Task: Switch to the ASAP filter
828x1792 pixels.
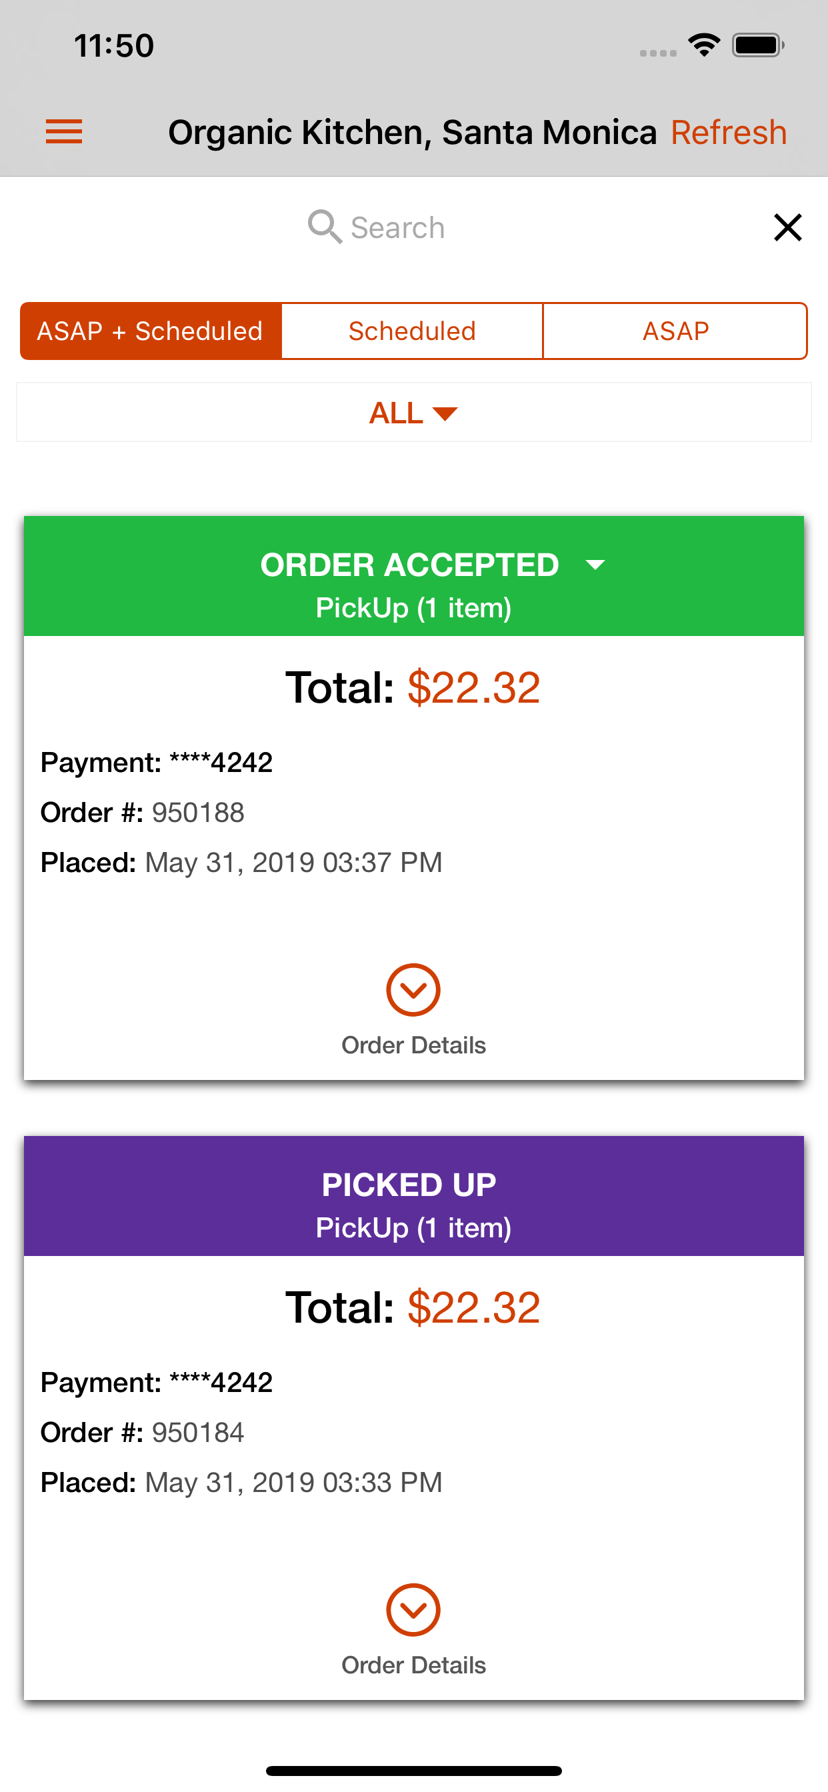Action: click(x=675, y=331)
